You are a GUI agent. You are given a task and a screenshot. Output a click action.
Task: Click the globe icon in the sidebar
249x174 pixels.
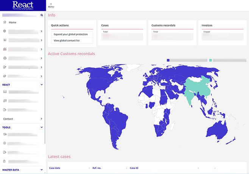pos(5,31)
